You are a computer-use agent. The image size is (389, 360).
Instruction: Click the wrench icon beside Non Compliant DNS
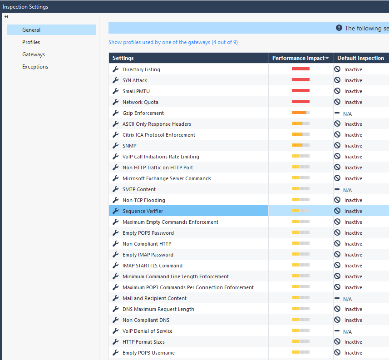coord(115,320)
